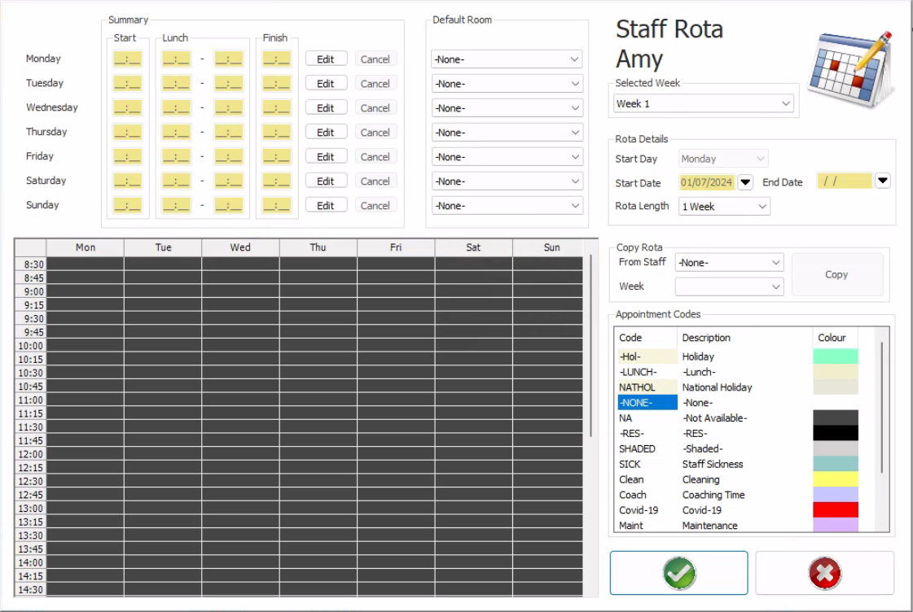Cancel Monday's summary times

[375, 59]
